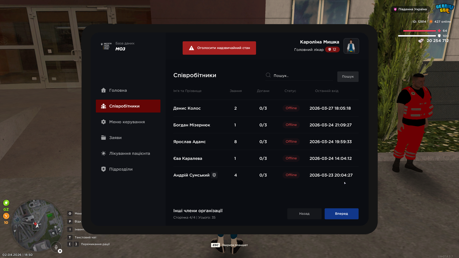459x258 pixels.
Task: Click the Ukraine GTA logo
Action: coord(445,9)
